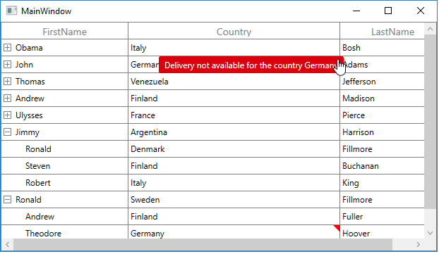Select the Madison last name cell
This screenshot has height=254, width=439.
pyautogui.click(x=383, y=99)
